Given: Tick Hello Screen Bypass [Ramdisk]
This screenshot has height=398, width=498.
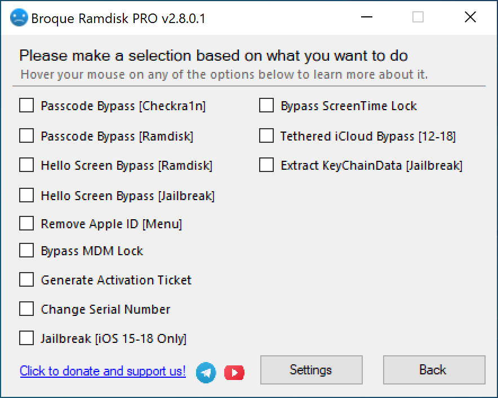Looking at the screenshot, I should tap(26, 165).
